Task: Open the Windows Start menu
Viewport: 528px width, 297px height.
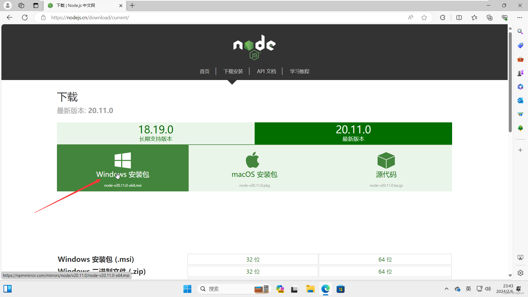Action: [187, 289]
